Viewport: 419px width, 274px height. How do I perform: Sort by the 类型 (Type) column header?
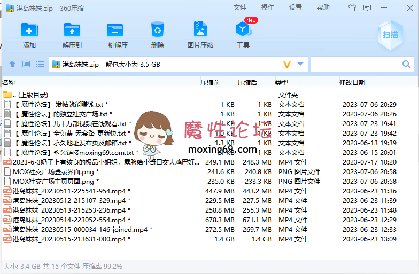(282, 82)
